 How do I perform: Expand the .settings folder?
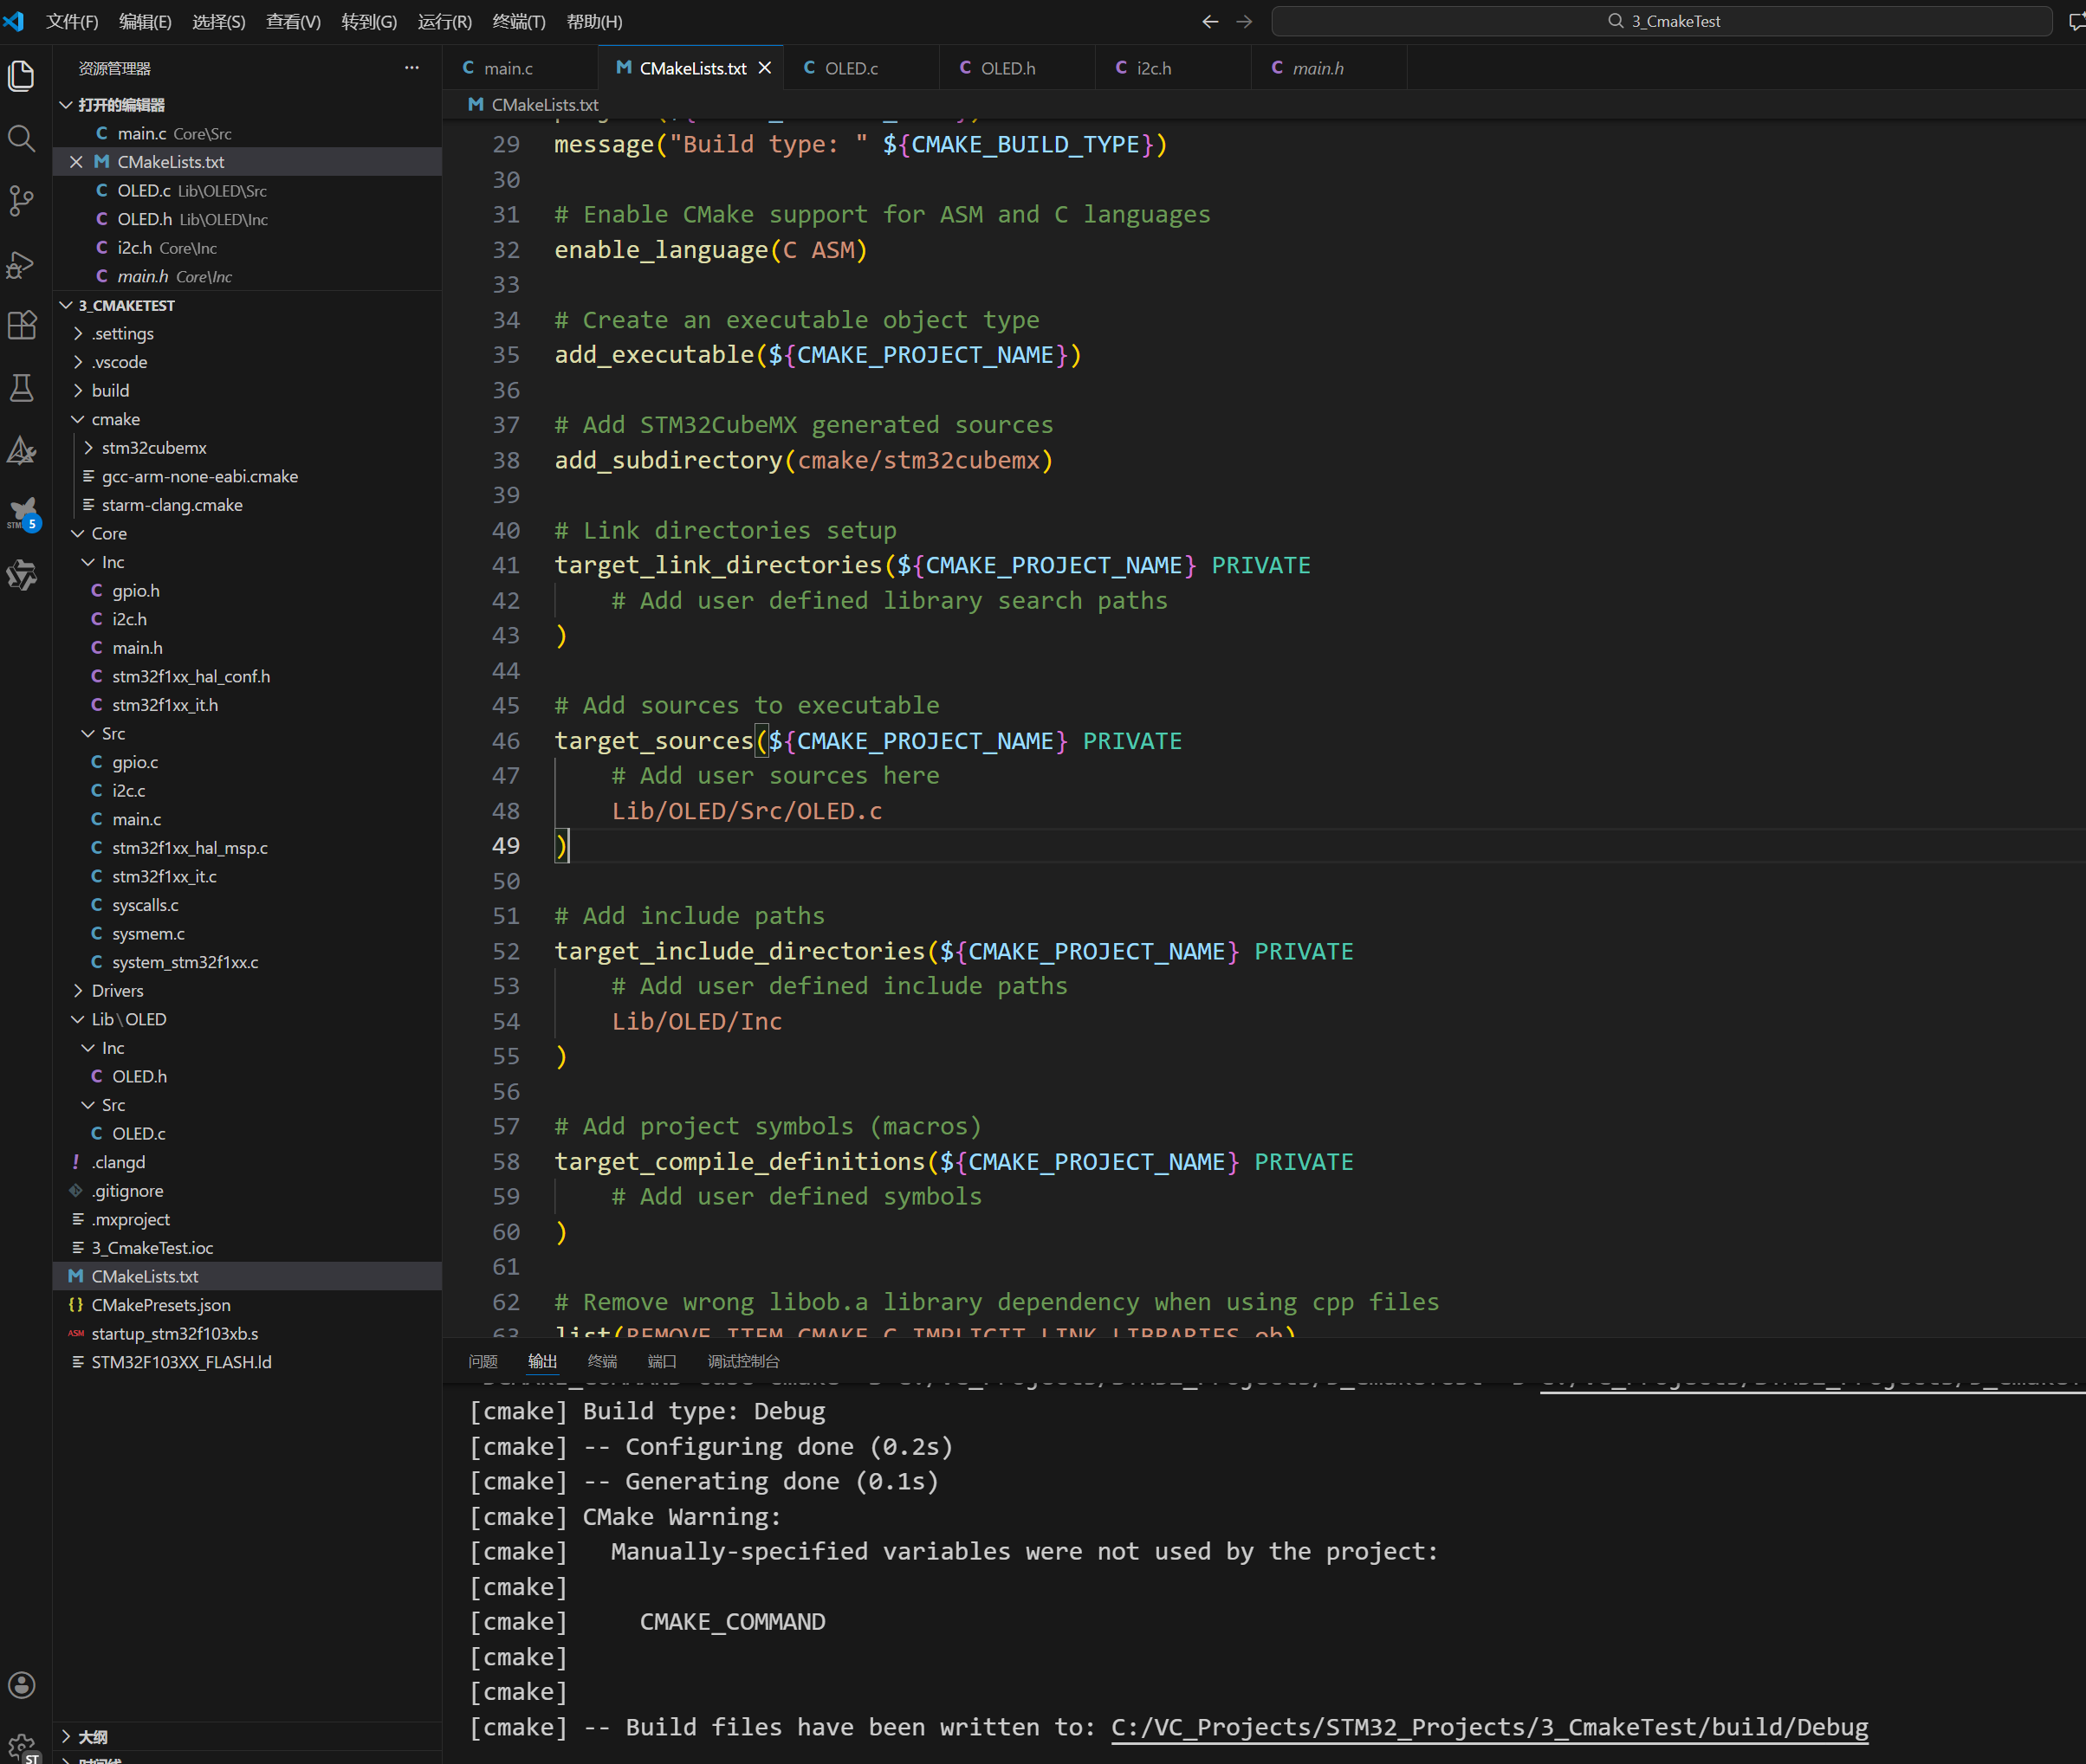(x=78, y=334)
